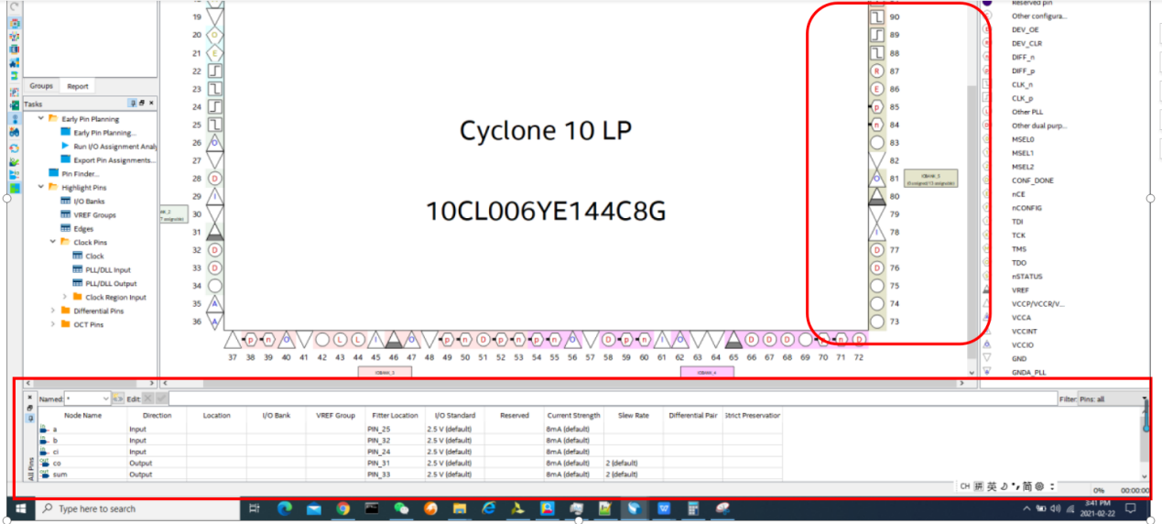Click pin 90 symbol on chip

(x=876, y=16)
